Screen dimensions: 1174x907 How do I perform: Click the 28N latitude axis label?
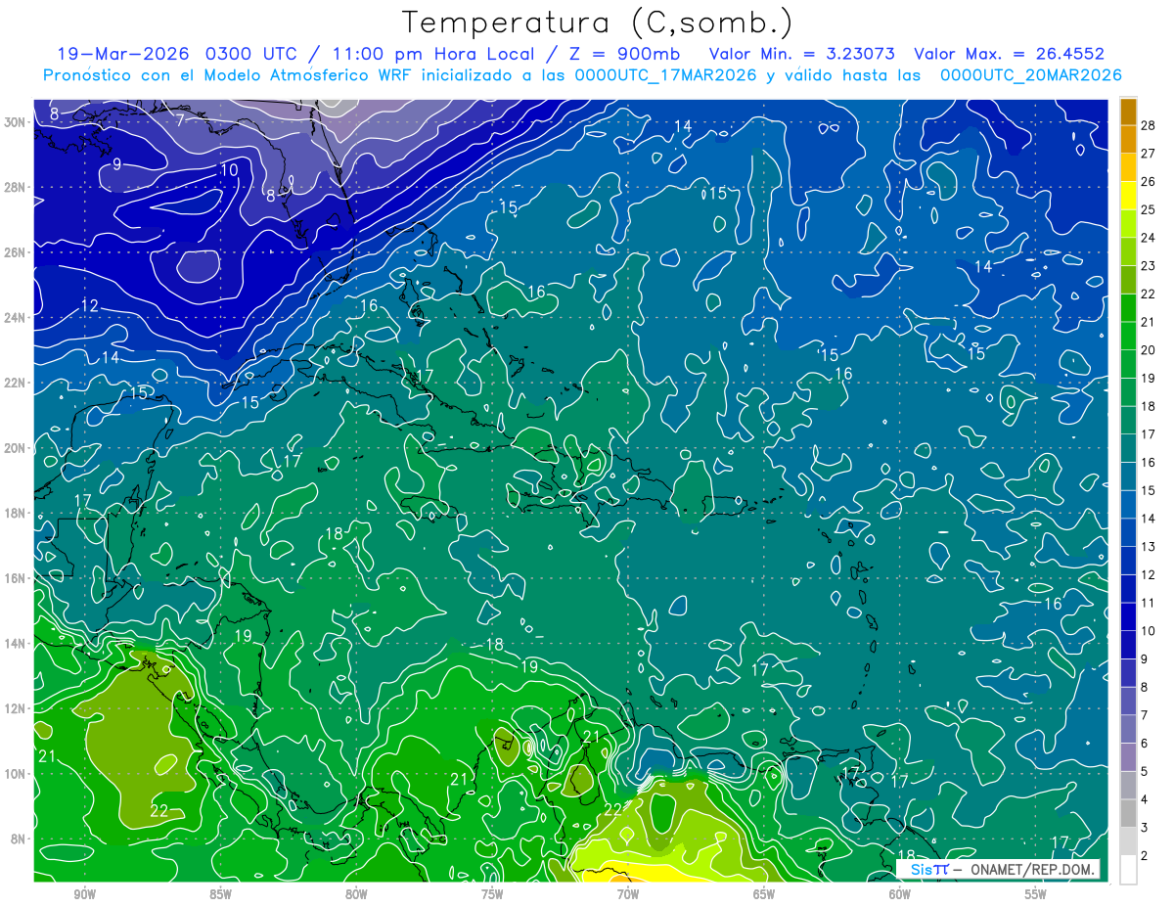click(x=16, y=187)
